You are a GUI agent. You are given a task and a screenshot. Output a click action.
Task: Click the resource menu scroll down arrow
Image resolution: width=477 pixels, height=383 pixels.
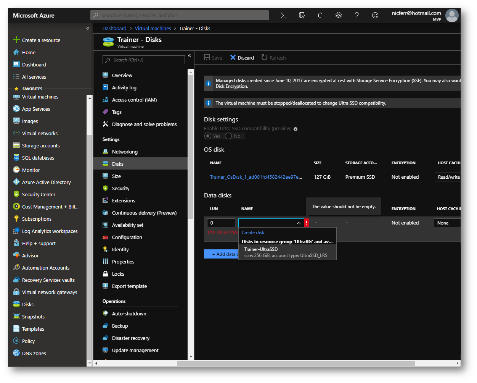click(191, 357)
